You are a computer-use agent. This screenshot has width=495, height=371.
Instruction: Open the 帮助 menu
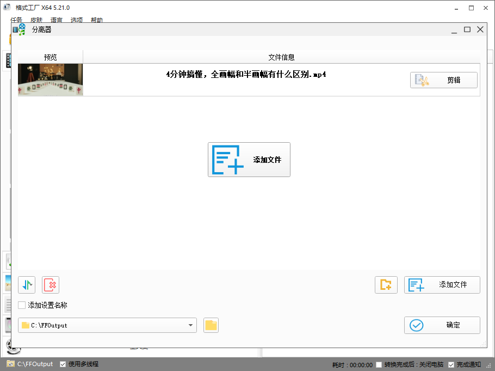96,20
